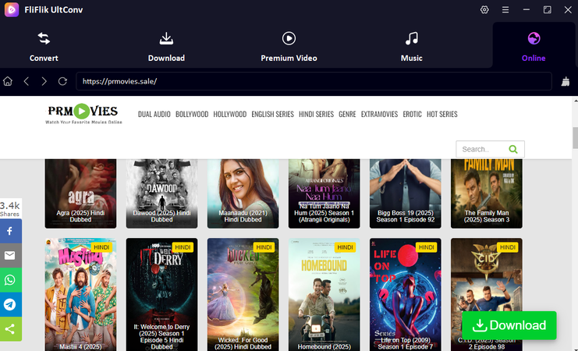Click the PRMovies site logo

coord(83,114)
